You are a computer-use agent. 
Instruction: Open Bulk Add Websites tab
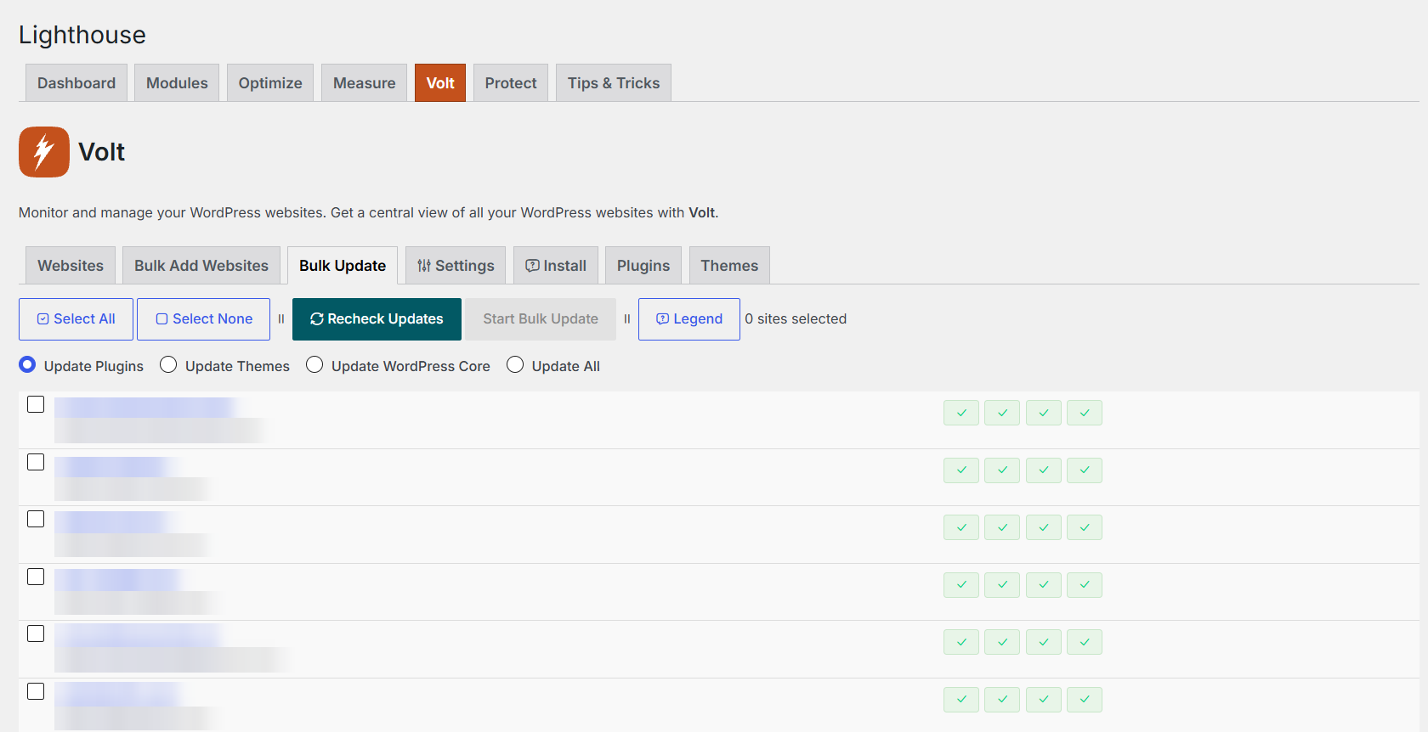tap(201, 266)
